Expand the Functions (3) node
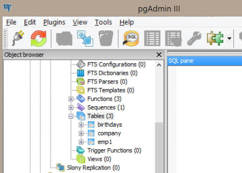The image size is (242, 173). coord(71,99)
